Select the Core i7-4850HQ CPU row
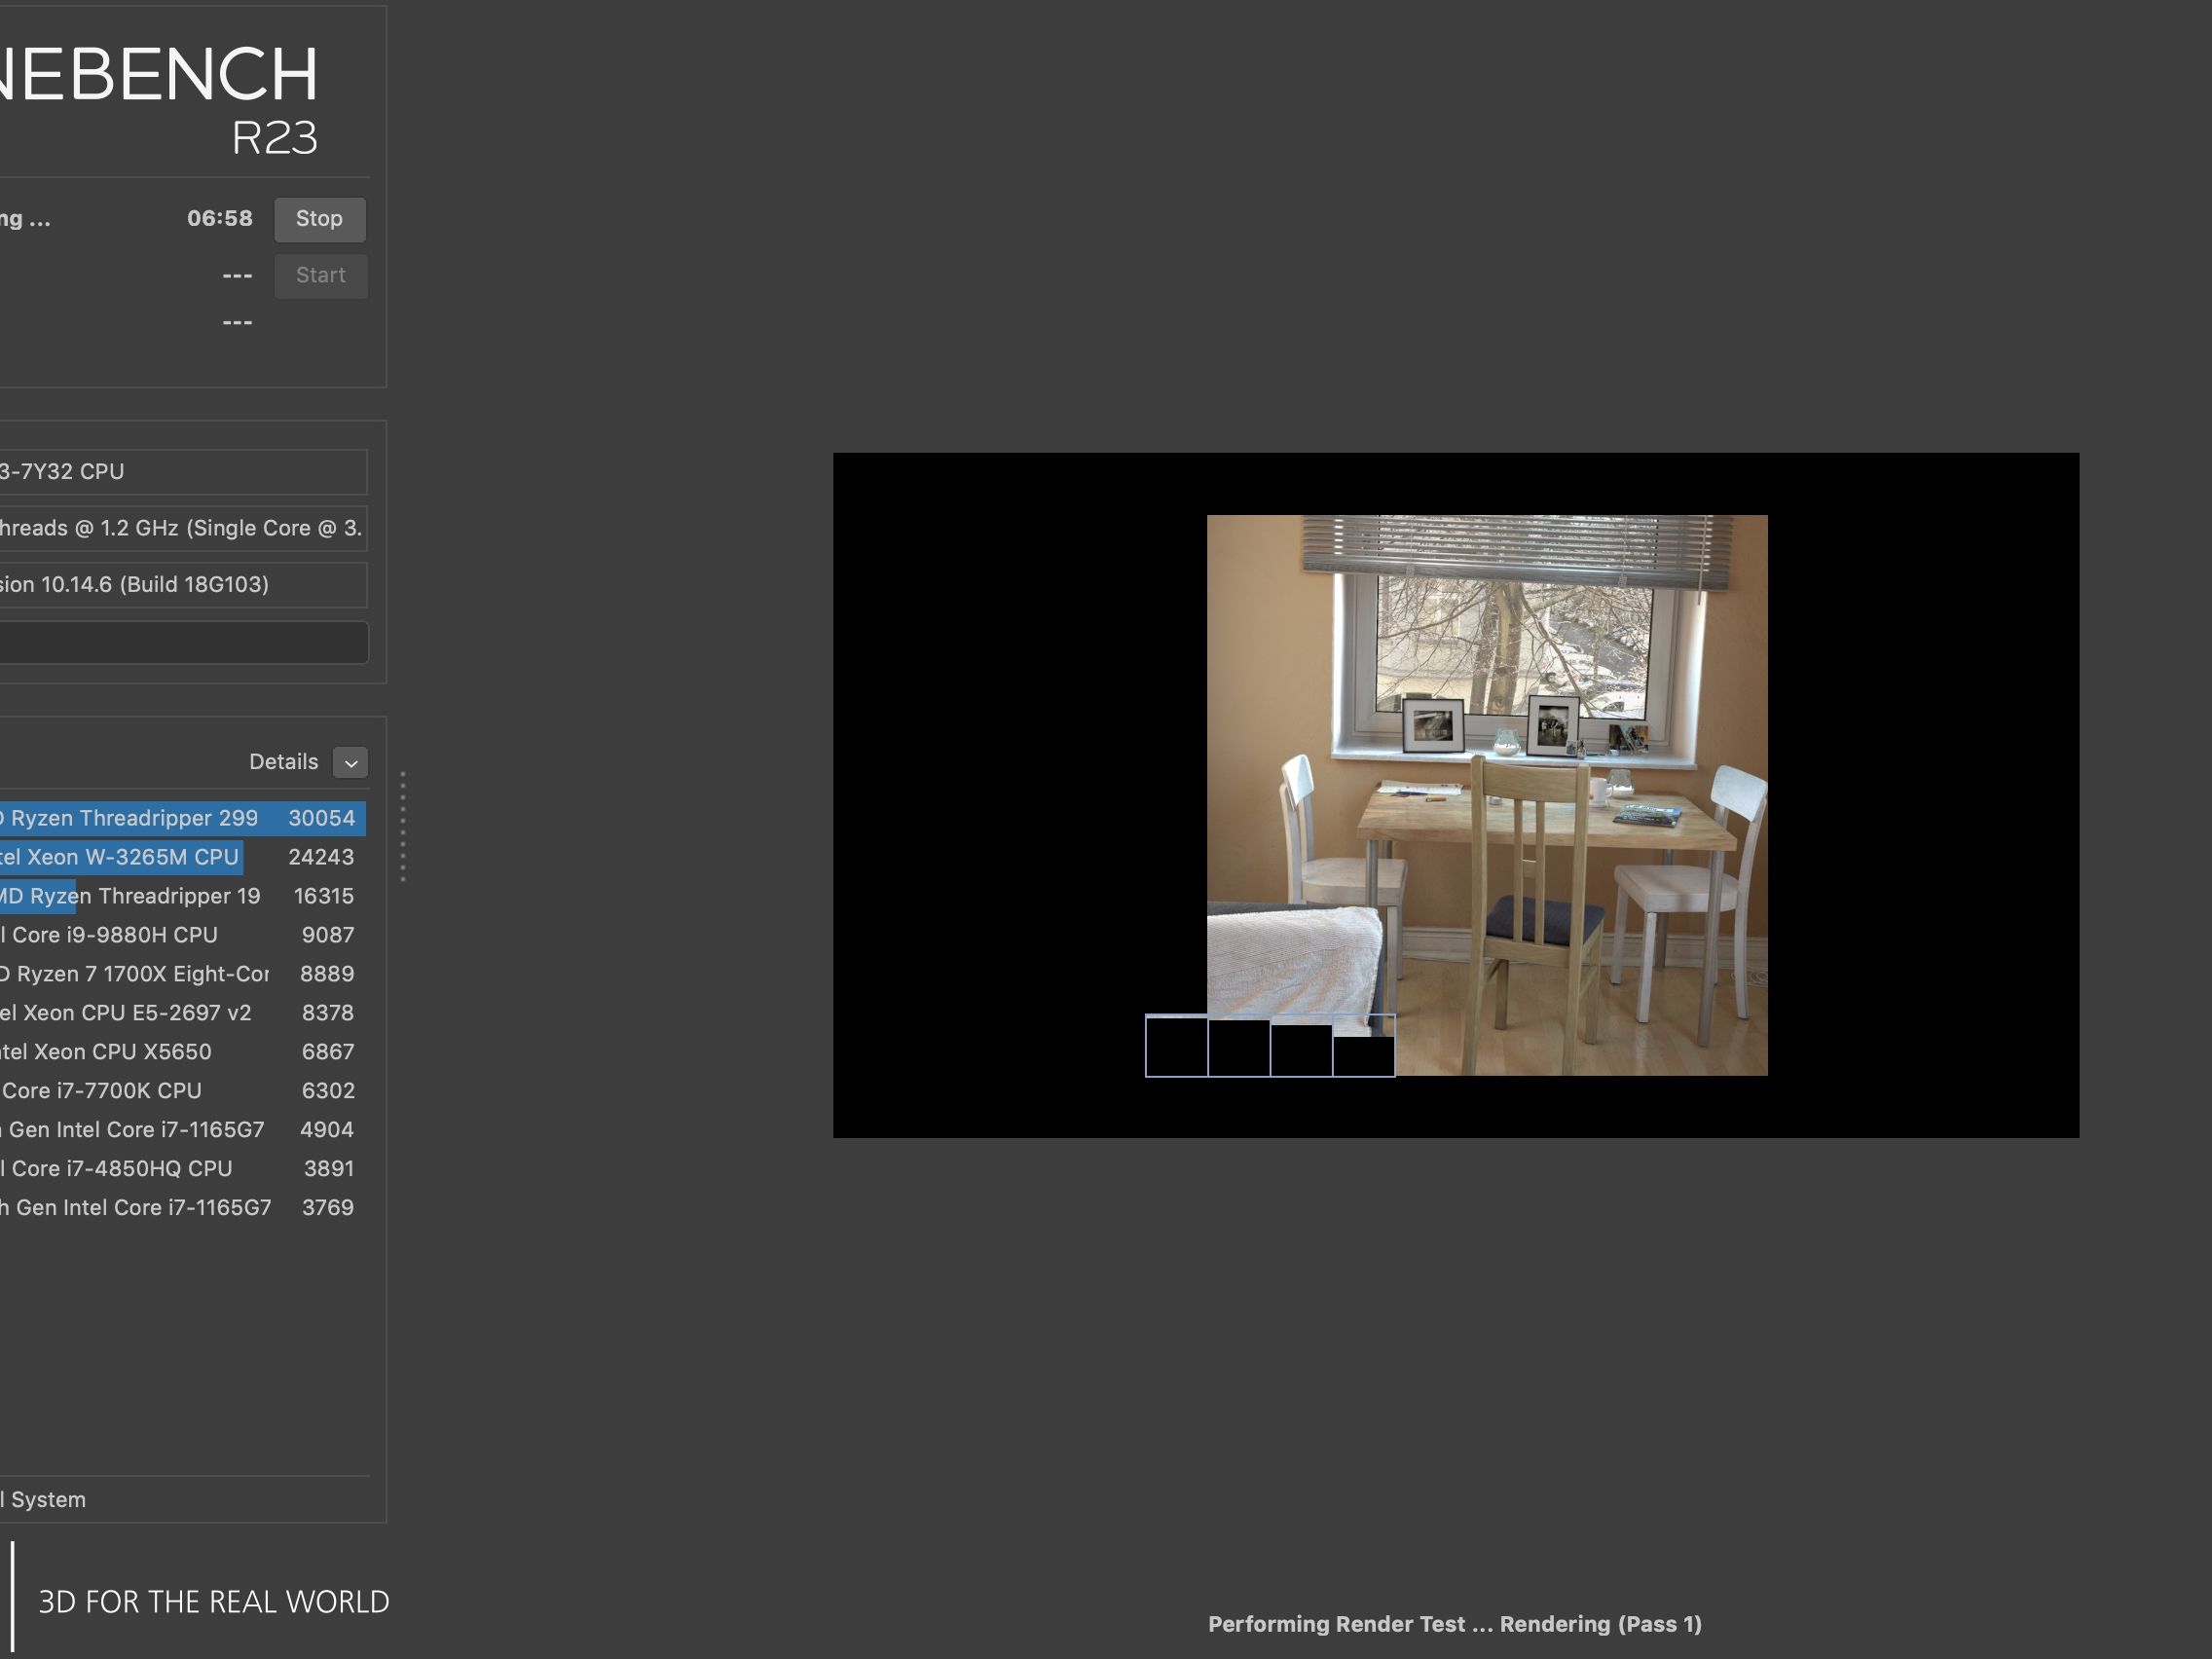The image size is (2212, 1659). pos(180,1169)
